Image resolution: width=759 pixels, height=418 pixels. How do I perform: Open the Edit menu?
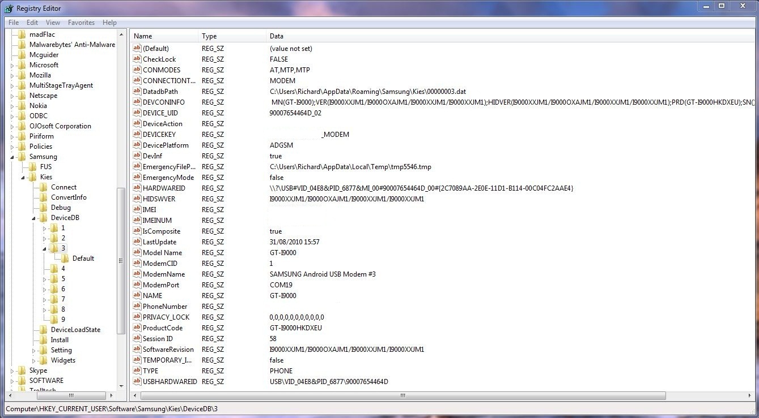coord(32,23)
